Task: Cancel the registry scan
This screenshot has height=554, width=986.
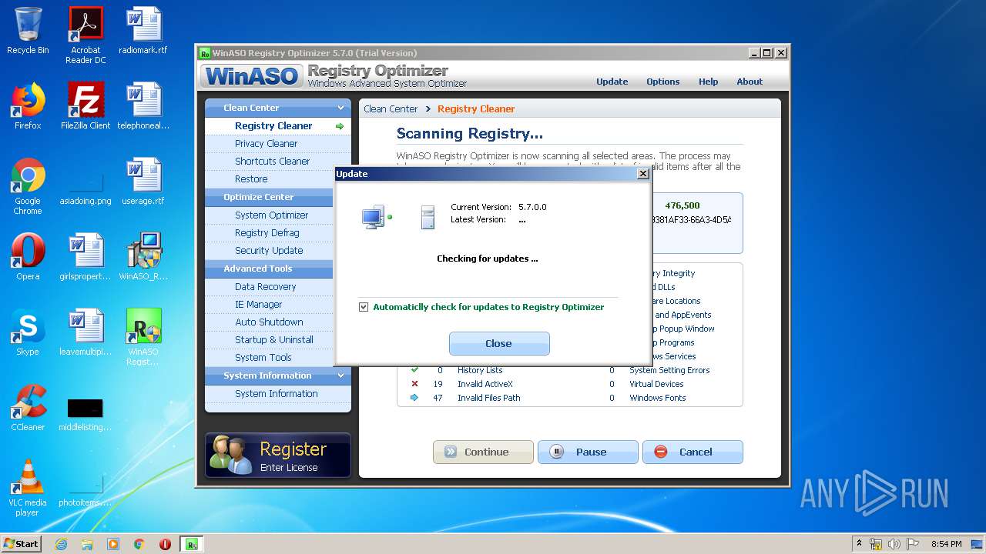Action: coord(693,452)
